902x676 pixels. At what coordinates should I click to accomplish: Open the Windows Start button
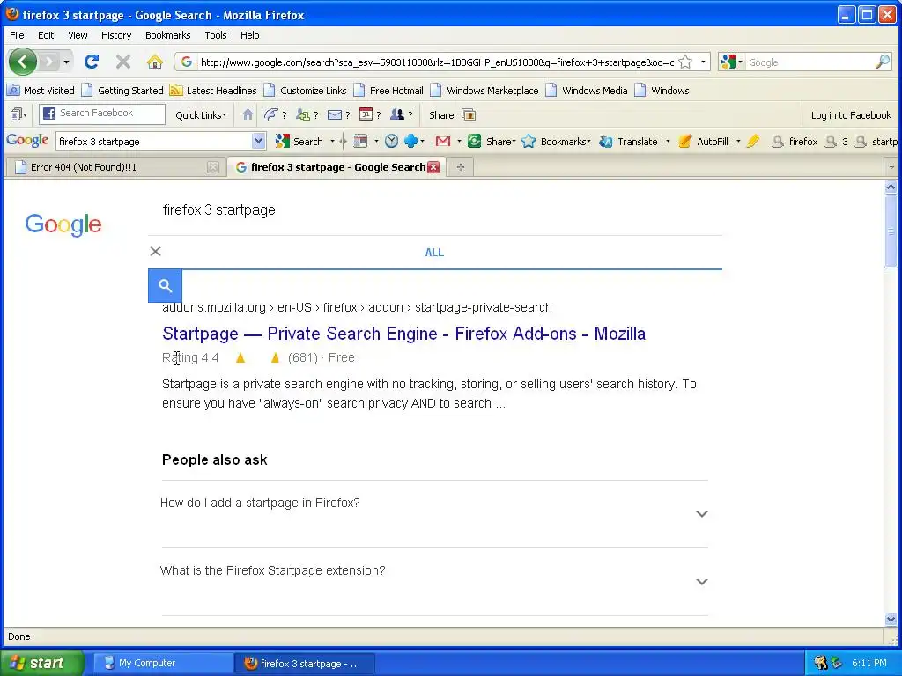[41, 663]
